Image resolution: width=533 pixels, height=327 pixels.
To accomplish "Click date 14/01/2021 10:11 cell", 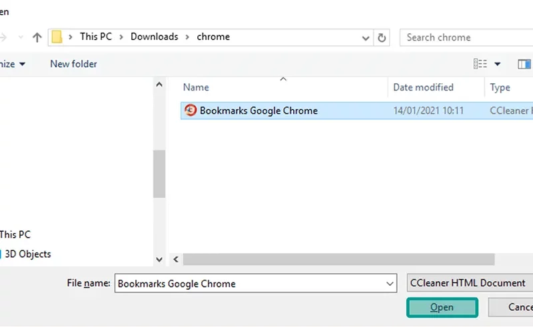I will pos(428,111).
